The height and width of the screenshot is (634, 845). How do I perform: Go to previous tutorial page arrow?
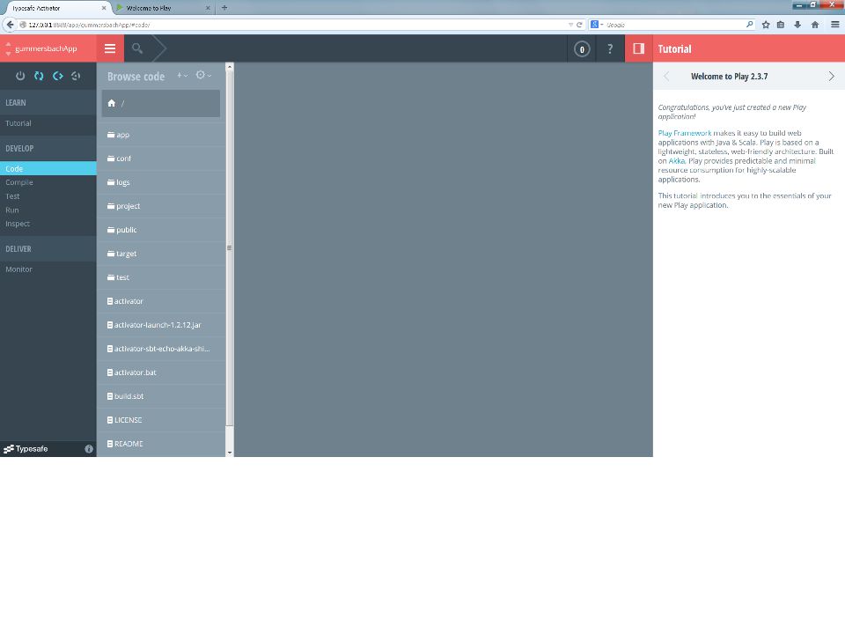(x=666, y=76)
